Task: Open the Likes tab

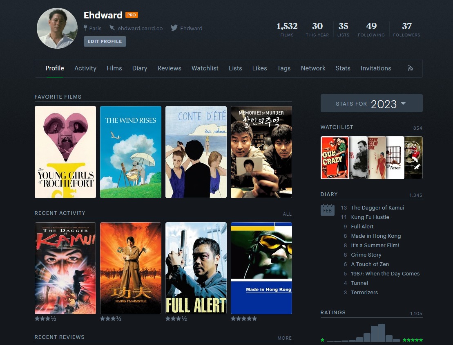Action: (x=259, y=68)
